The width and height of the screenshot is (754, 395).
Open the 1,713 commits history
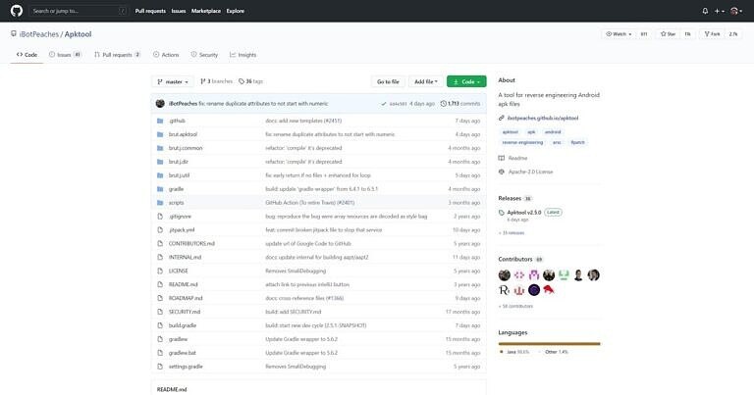click(460, 104)
